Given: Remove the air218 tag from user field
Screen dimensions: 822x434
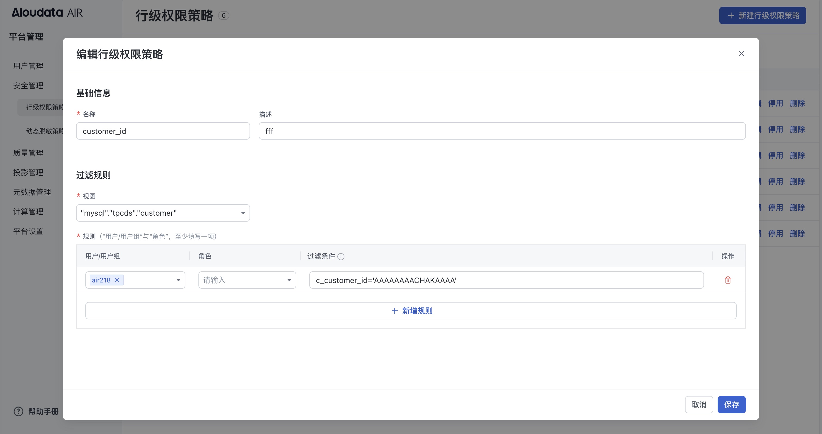Looking at the screenshot, I should (x=117, y=280).
